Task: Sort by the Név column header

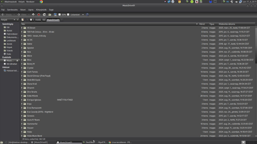Action: click(x=110, y=24)
